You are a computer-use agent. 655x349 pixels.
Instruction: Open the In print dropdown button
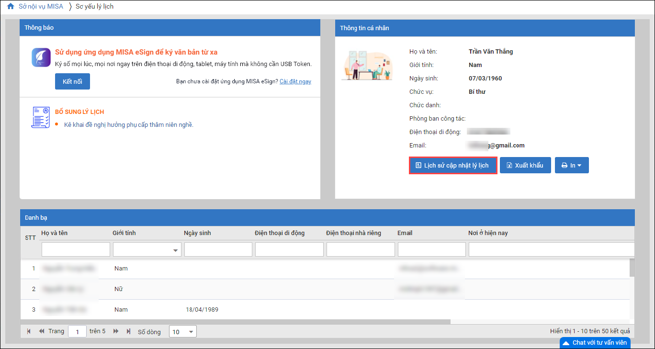coord(572,165)
